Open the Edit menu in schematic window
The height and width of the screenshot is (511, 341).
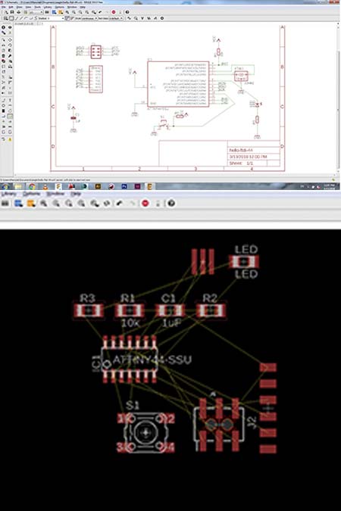click(11, 7)
